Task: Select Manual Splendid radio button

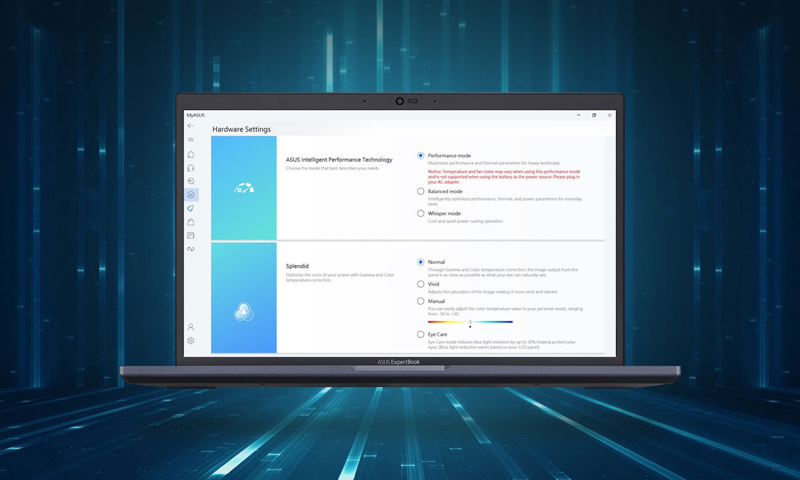Action: coord(421,302)
